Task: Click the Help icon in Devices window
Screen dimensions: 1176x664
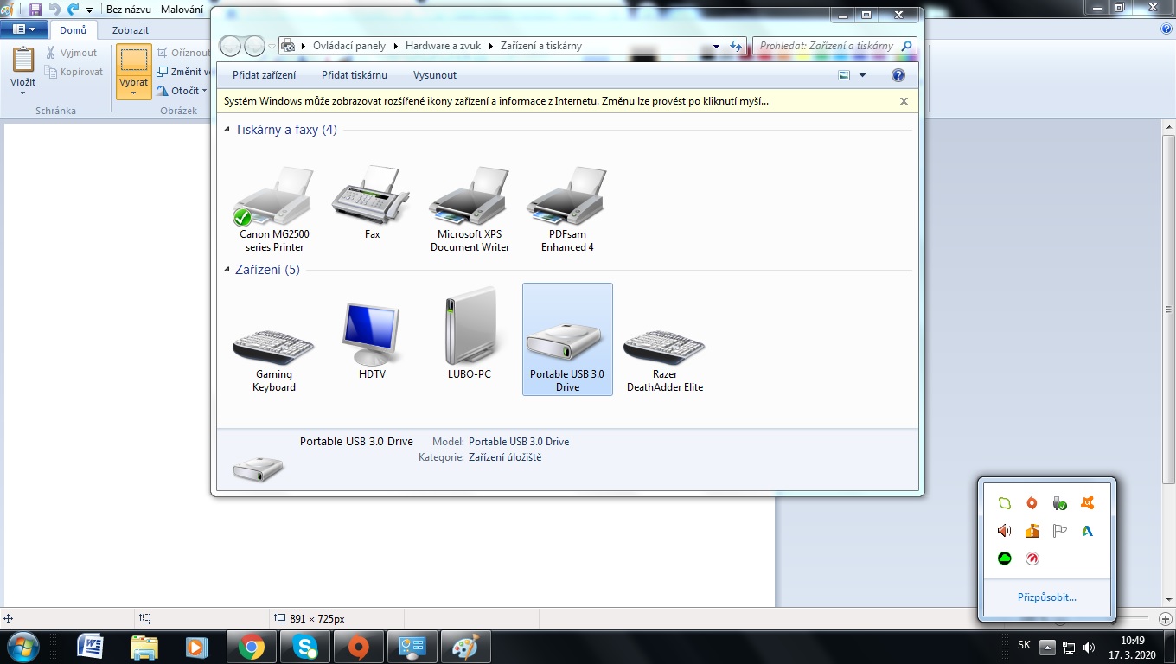Action: pos(898,75)
